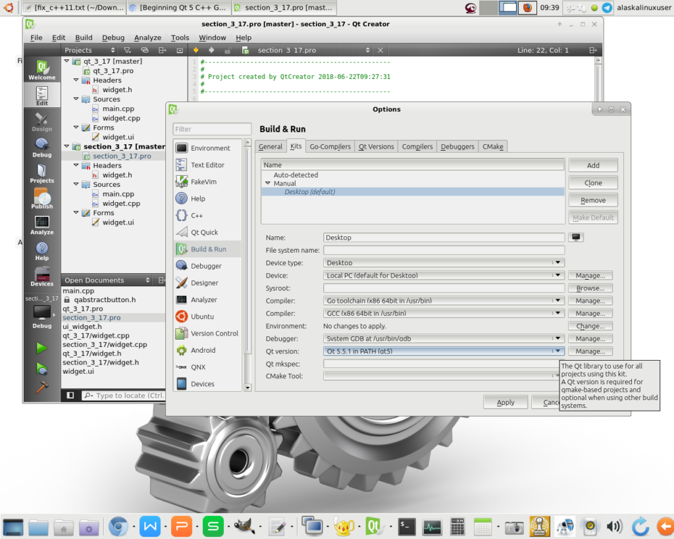This screenshot has width=674, height=539.
Task: Open the Analyze menu
Action: pyautogui.click(x=147, y=38)
